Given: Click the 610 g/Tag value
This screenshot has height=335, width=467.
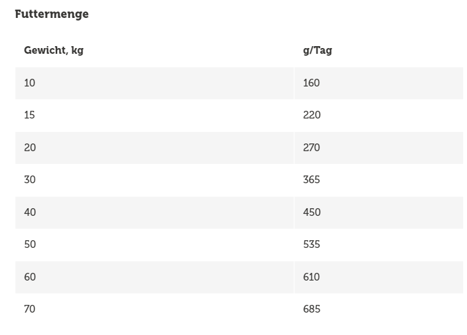Looking at the screenshot, I should click(311, 277).
